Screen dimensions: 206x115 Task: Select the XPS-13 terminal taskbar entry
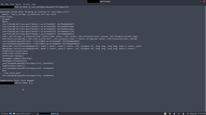[x=48, y=114]
